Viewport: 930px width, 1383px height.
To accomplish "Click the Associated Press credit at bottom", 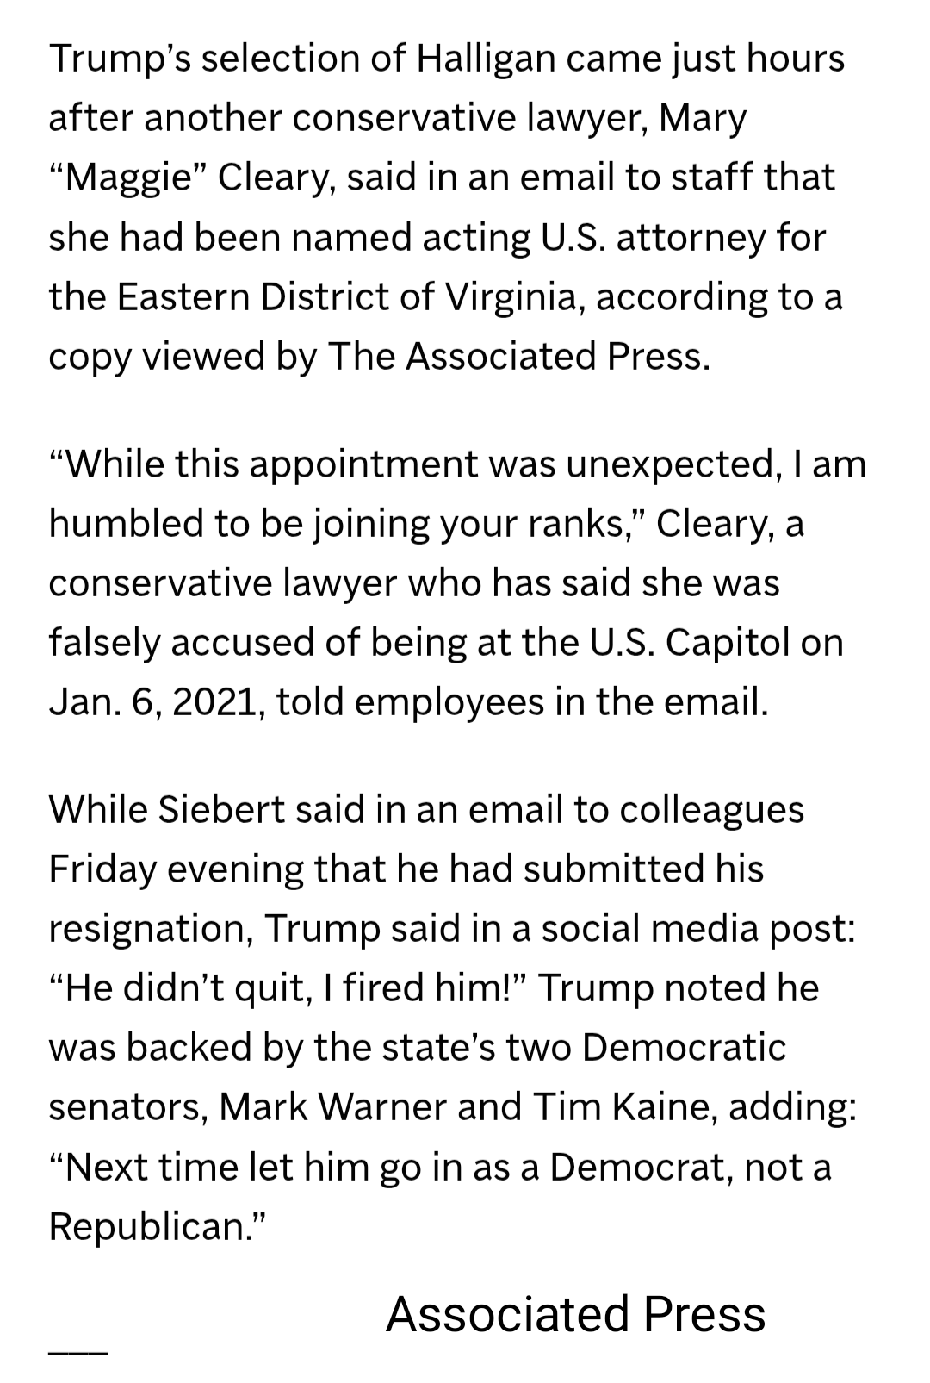I will point(575,1315).
